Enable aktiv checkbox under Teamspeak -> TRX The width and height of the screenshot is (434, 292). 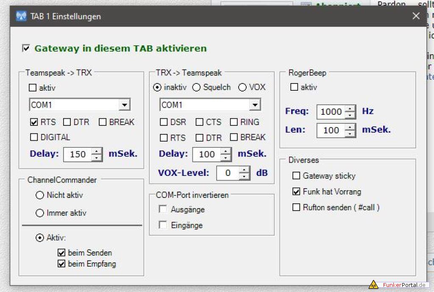33,88
